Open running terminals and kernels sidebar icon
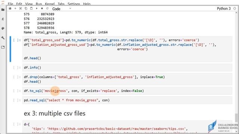Screen dimensions: 239x134 point(3,19)
